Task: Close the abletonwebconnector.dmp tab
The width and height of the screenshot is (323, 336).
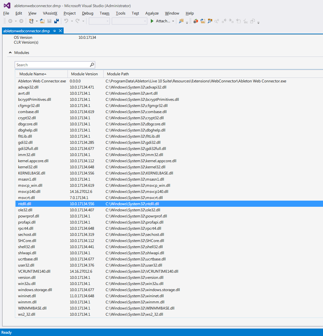Action: pos(60,31)
